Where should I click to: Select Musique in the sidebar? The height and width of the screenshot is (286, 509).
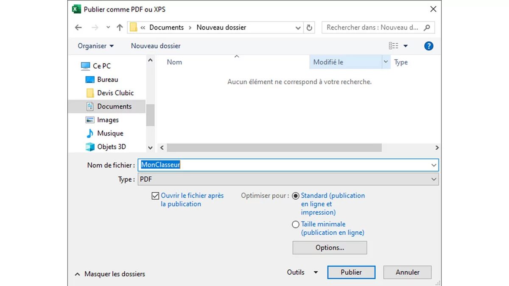(x=110, y=133)
